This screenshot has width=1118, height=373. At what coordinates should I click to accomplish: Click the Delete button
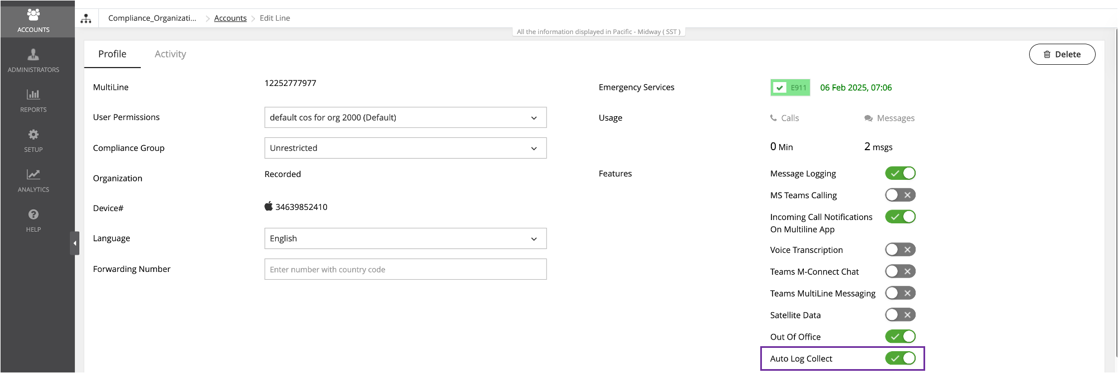1062,54
